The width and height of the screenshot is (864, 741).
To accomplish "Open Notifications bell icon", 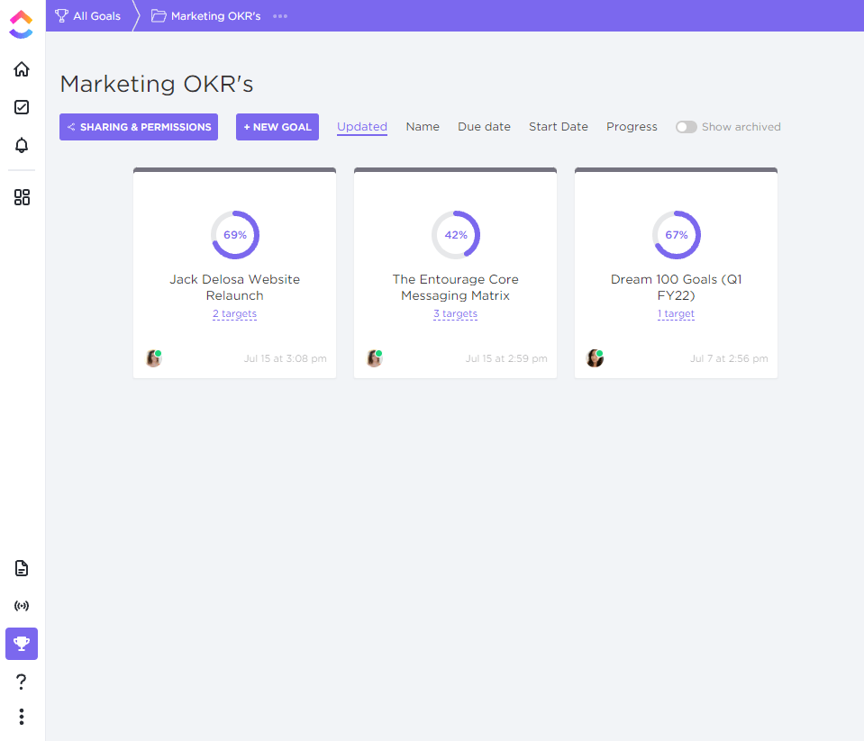I will (x=22, y=145).
